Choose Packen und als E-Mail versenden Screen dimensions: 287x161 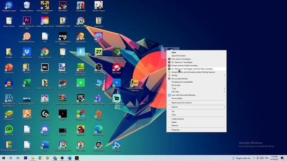[196, 66]
